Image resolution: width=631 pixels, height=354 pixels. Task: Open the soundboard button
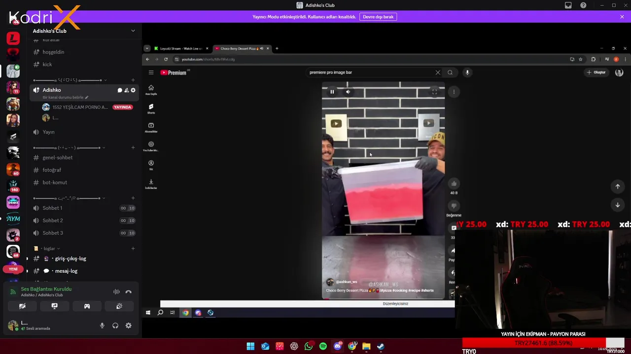[119, 306]
